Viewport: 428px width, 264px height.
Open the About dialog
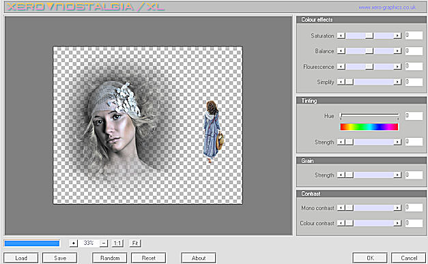199,258
